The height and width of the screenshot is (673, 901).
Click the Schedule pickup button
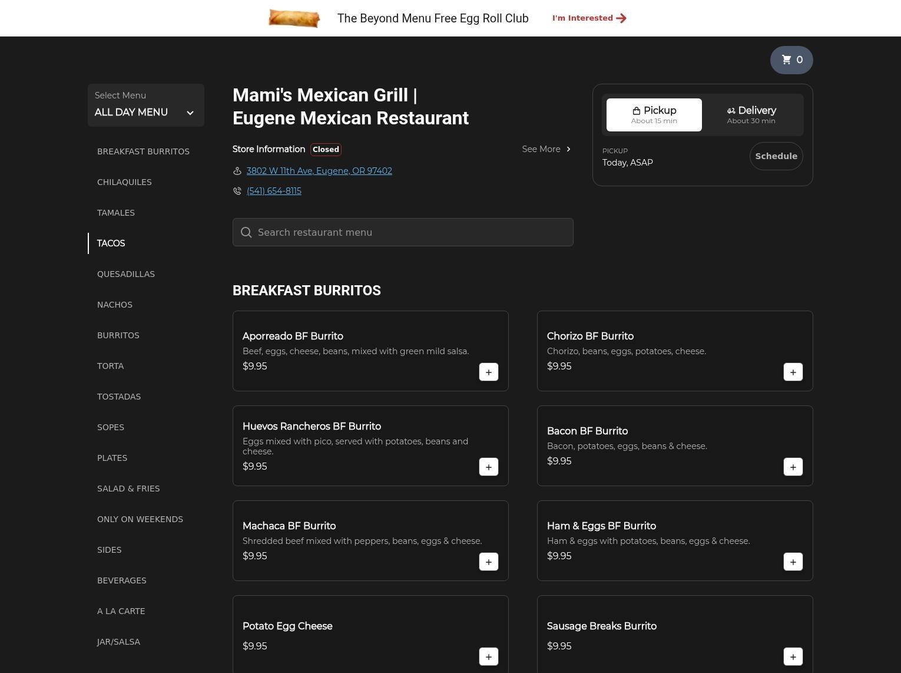(776, 156)
